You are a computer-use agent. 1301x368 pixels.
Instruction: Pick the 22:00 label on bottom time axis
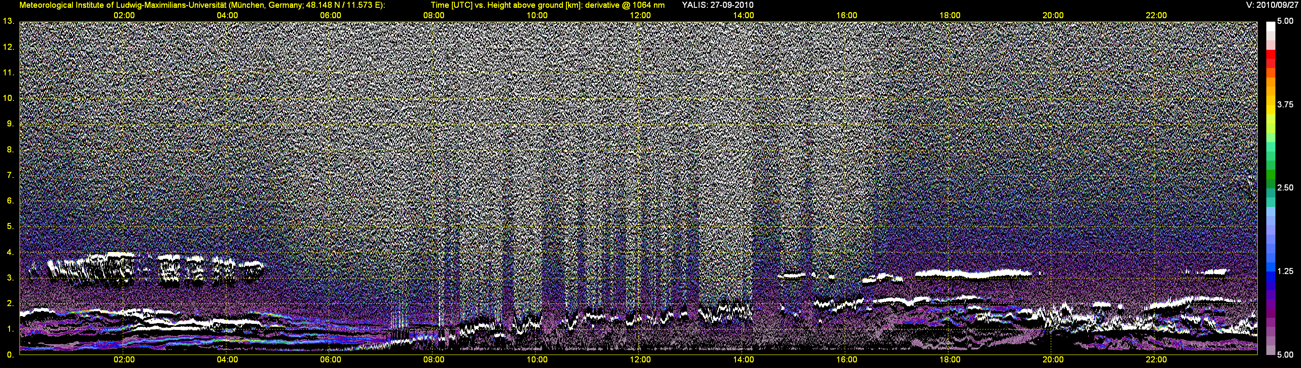point(1156,360)
